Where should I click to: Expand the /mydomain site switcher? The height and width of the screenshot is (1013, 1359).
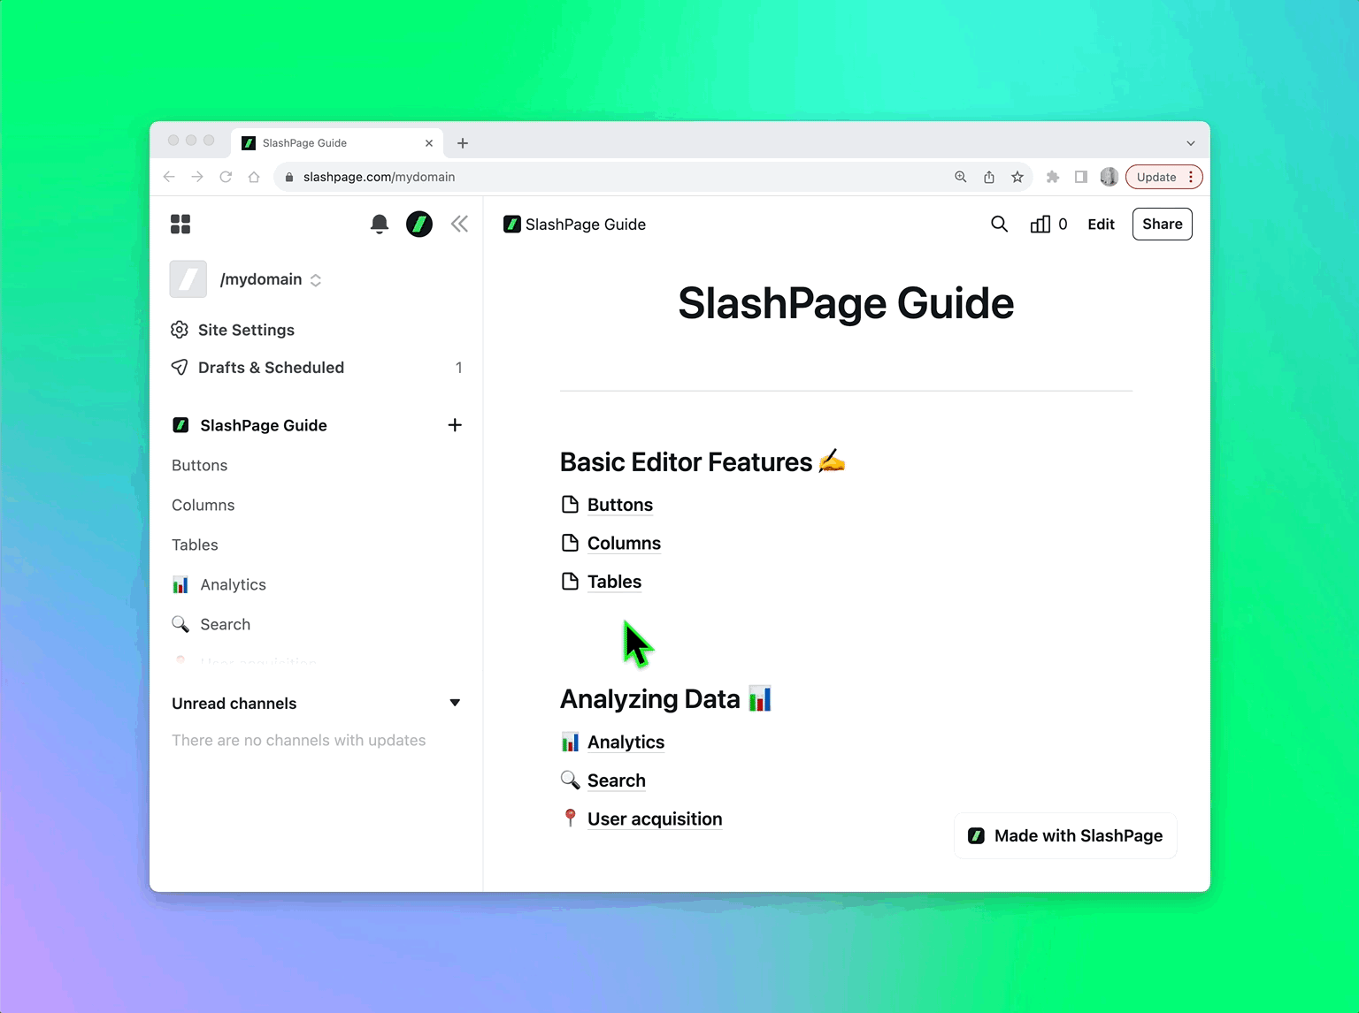click(x=316, y=280)
